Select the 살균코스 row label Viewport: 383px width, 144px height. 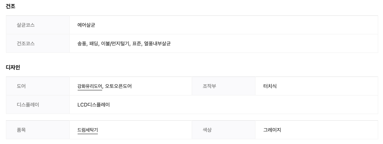pos(26,25)
